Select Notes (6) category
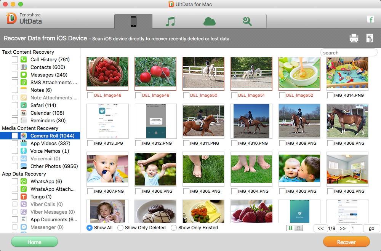This screenshot has width=381, height=251. (41, 90)
